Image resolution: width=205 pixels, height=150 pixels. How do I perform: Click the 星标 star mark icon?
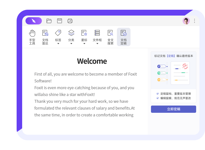(x=84, y=33)
